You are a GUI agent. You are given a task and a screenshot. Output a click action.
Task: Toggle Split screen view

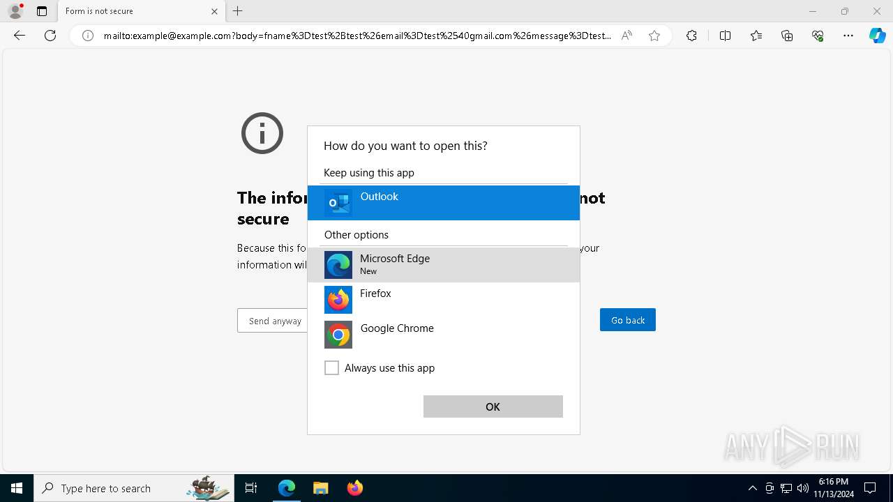[725, 36]
